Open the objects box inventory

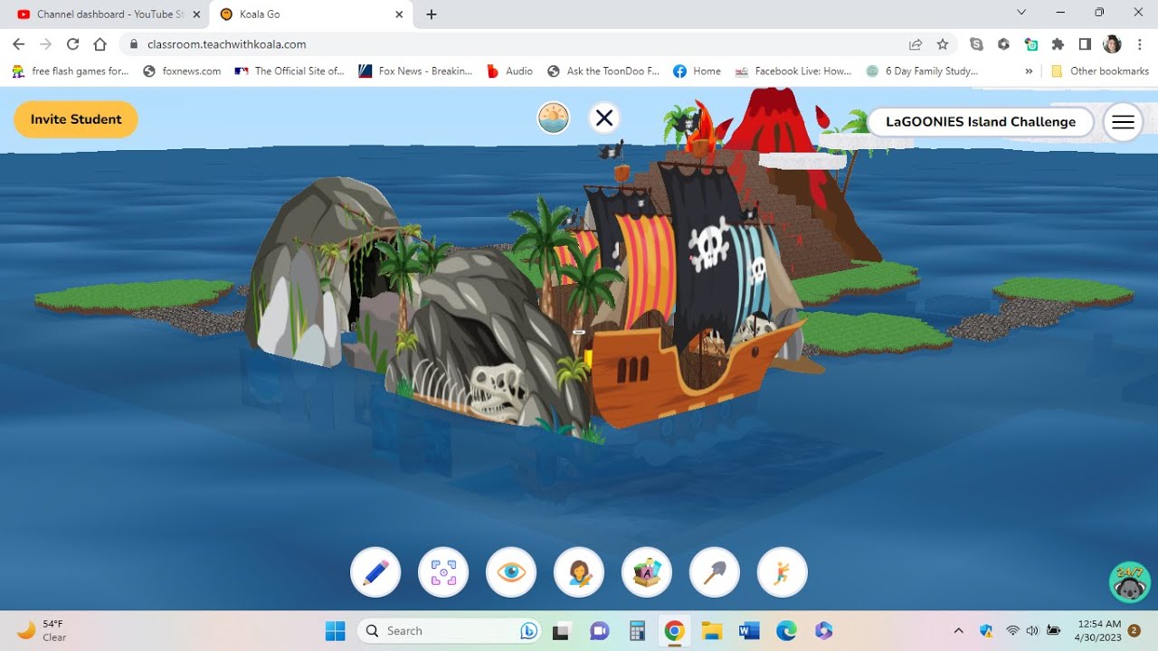tap(647, 572)
